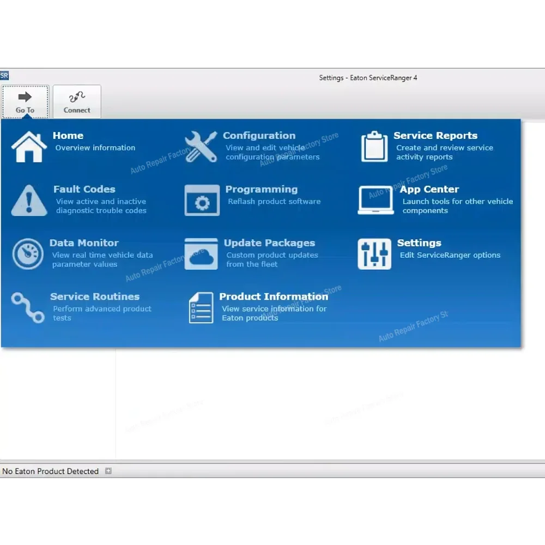Open the Programming gear window icon

(x=202, y=200)
